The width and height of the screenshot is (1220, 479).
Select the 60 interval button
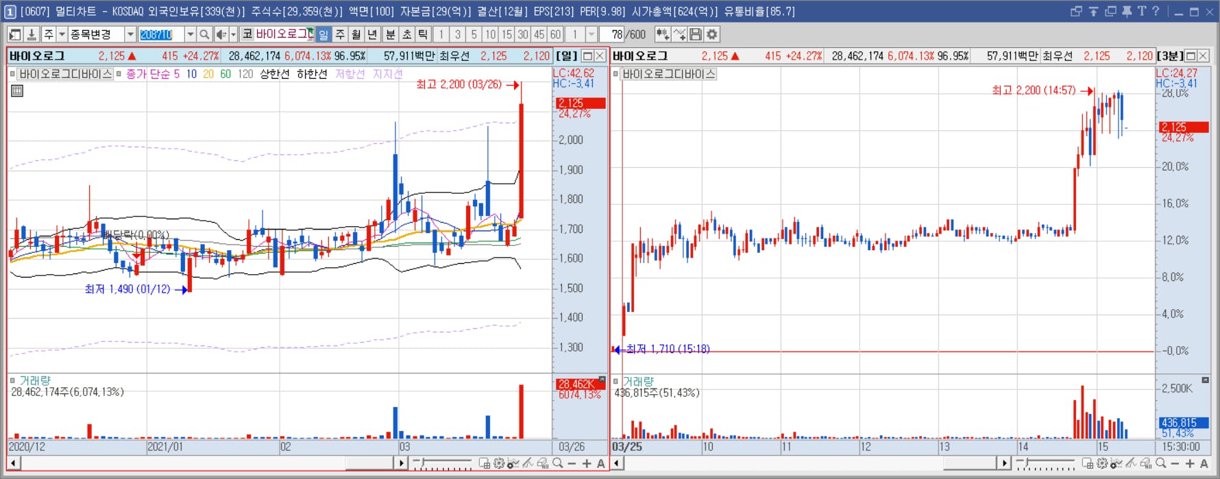555,34
